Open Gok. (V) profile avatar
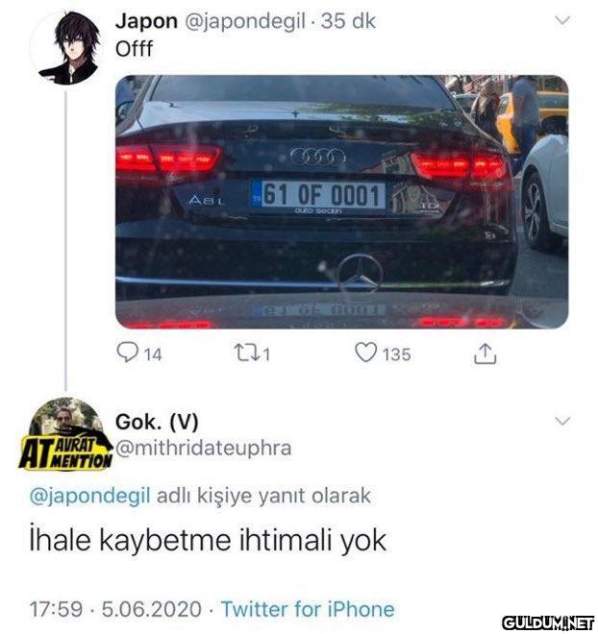Image resolution: width=598 pixels, height=634 pixels. pyautogui.click(x=68, y=419)
